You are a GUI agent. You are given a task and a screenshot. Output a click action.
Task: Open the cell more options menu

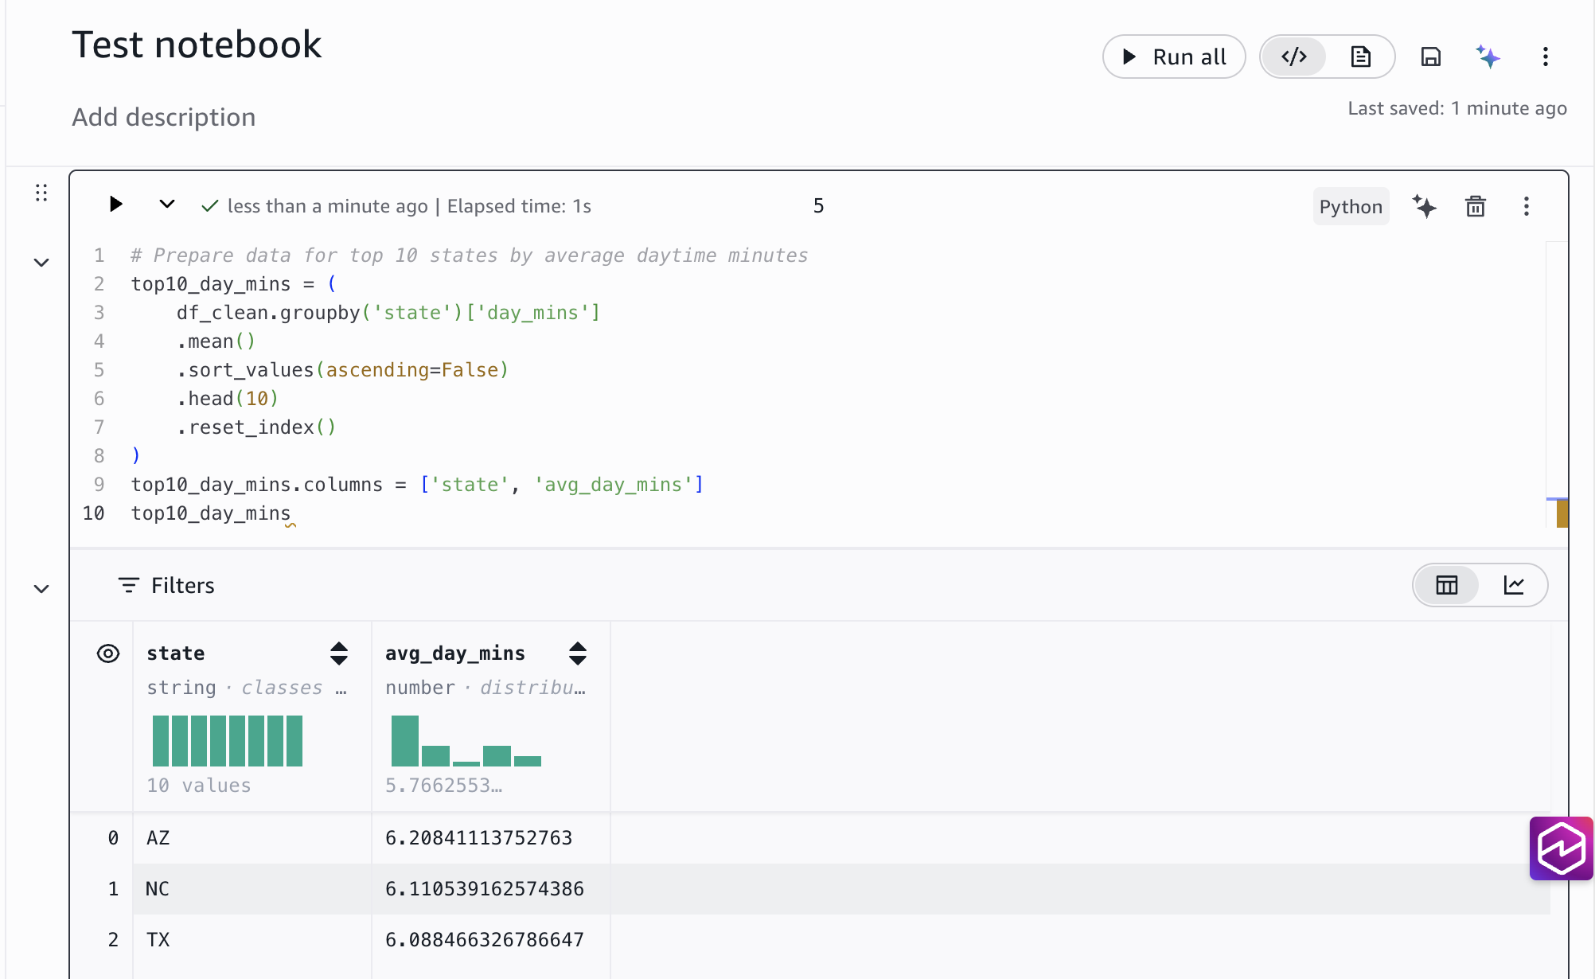coord(1526,206)
